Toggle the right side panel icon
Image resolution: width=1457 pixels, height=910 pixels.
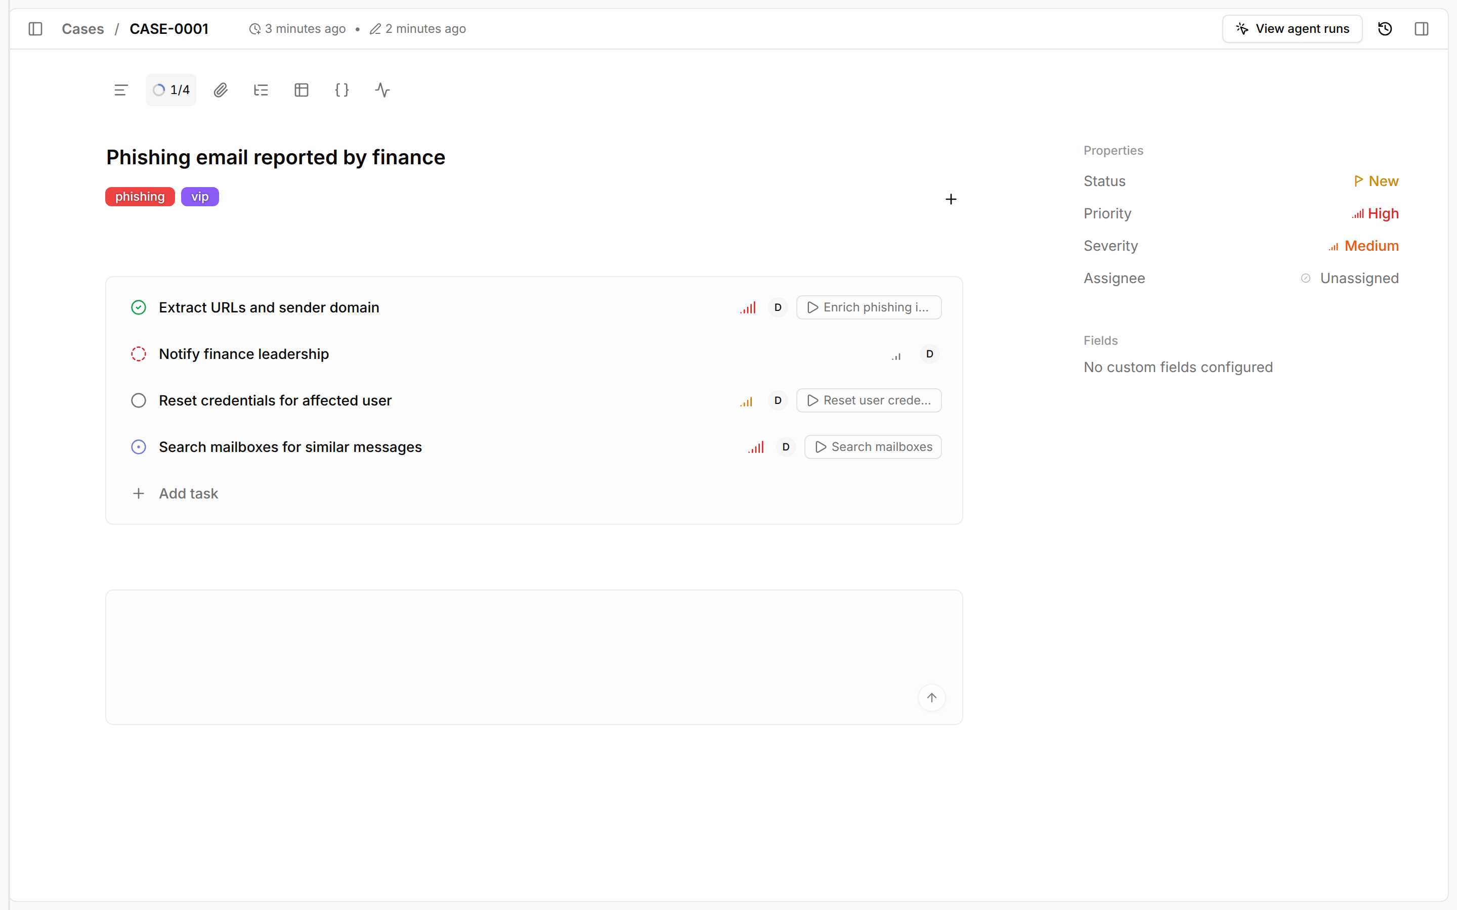pyautogui.click(x=1422, y=29)
